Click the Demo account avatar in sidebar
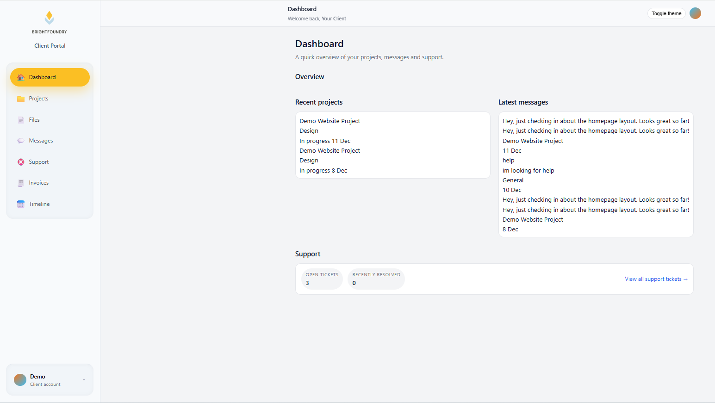Image resolution: width=715 pixels, height=403 pixels. coord(20,380)
